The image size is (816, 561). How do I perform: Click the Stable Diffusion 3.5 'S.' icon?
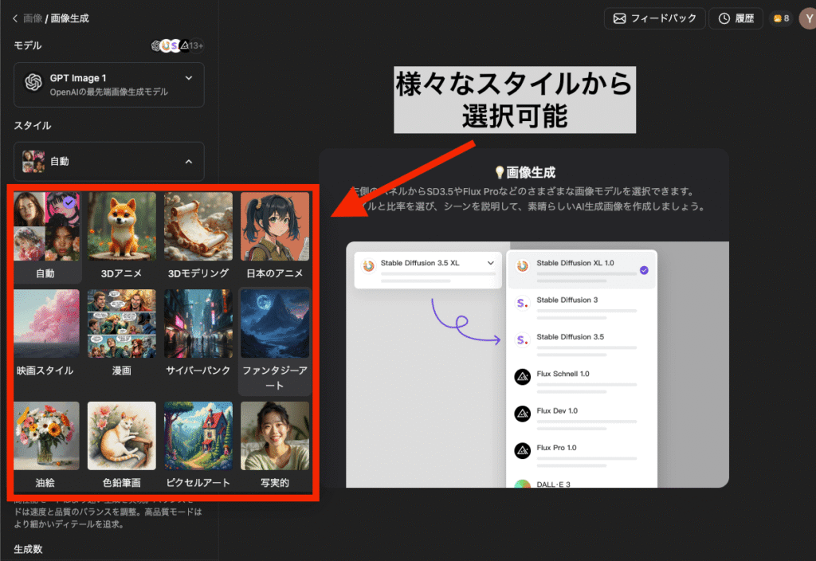click(x=522, y=339)
